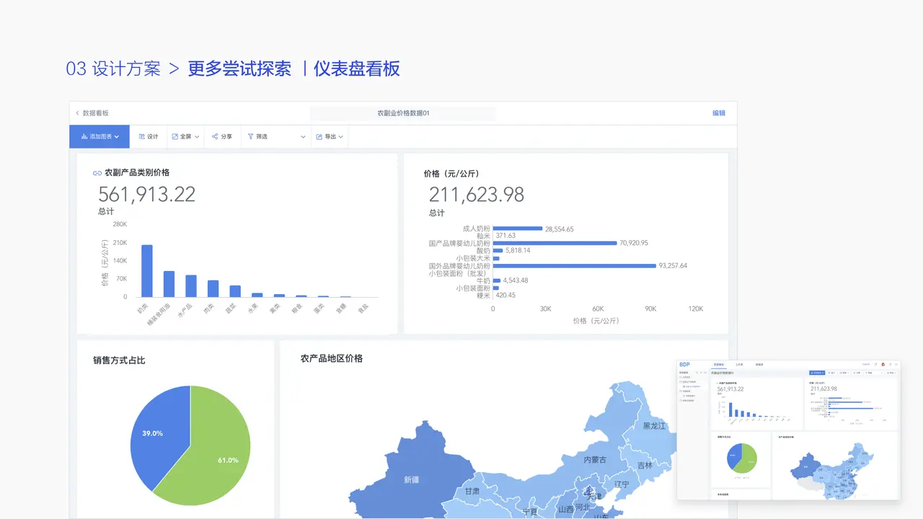Click the 销售方式占比 card title
This screenshot has height=519, width=923.
[119, 360]
